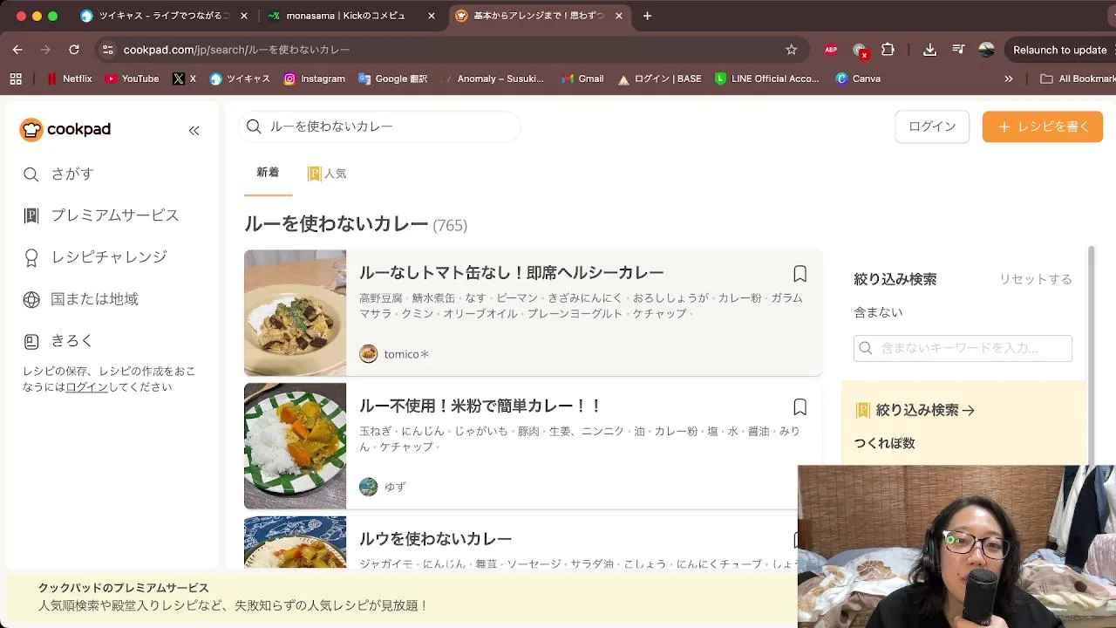Screen dimensions: 1116x628
Task: Open レシピチャレンジ in sidebar
Action: pyautogui.click(x=95, y=257)
